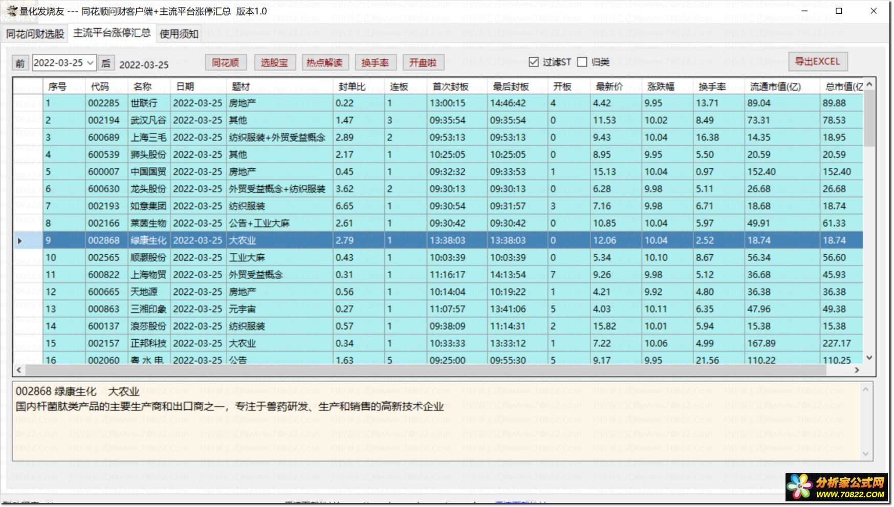Click the 最新价 column header
The height and width of the screenshot is (507, 894).
click(x=616, y=86)
